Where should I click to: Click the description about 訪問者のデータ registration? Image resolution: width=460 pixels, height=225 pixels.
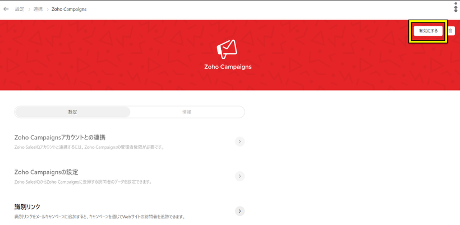click(x=82, y=182)
